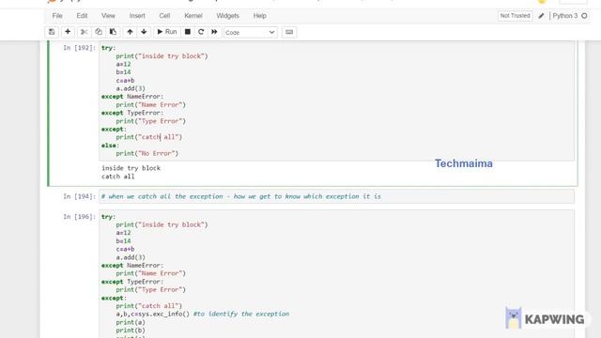The width and height of the screenshot is (601, 338).
Task: Click output text "inside try block"
Action: click(131, 168)
